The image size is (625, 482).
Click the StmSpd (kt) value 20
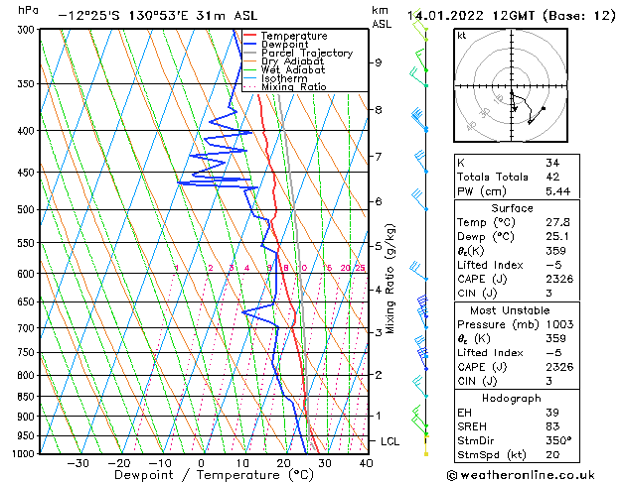tap(552, 454)
